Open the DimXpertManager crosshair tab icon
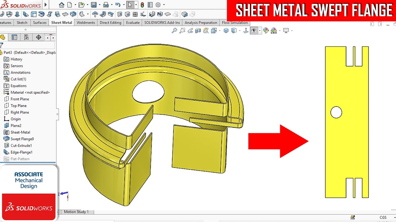This screenshot has height=222, width=396. tap(38, 37)
